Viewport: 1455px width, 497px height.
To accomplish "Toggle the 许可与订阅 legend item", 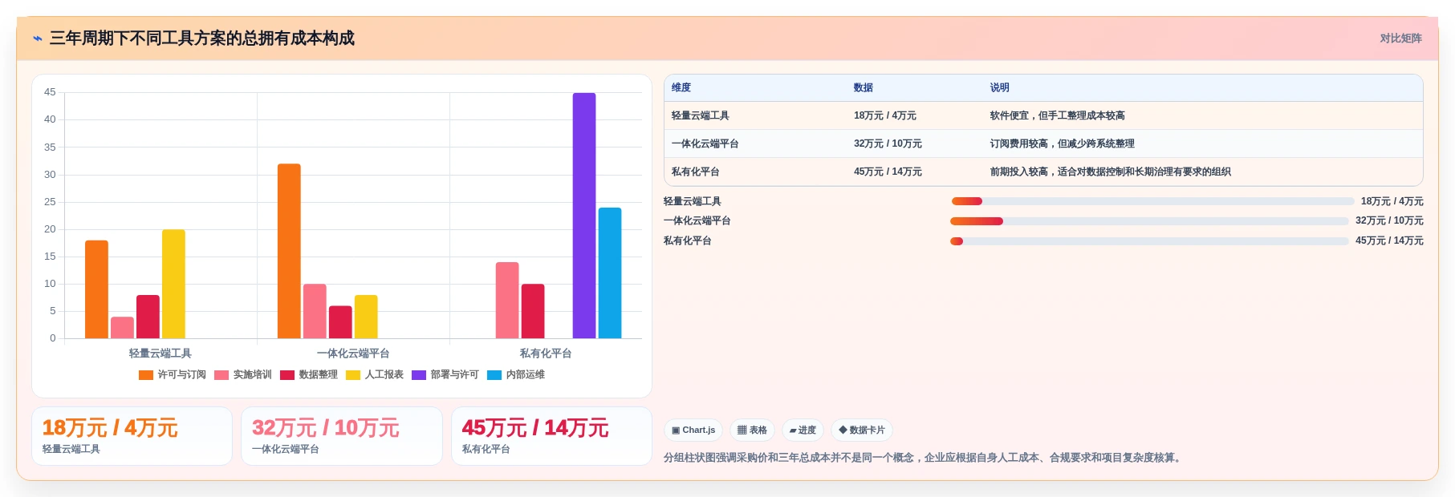I will 173,374.
